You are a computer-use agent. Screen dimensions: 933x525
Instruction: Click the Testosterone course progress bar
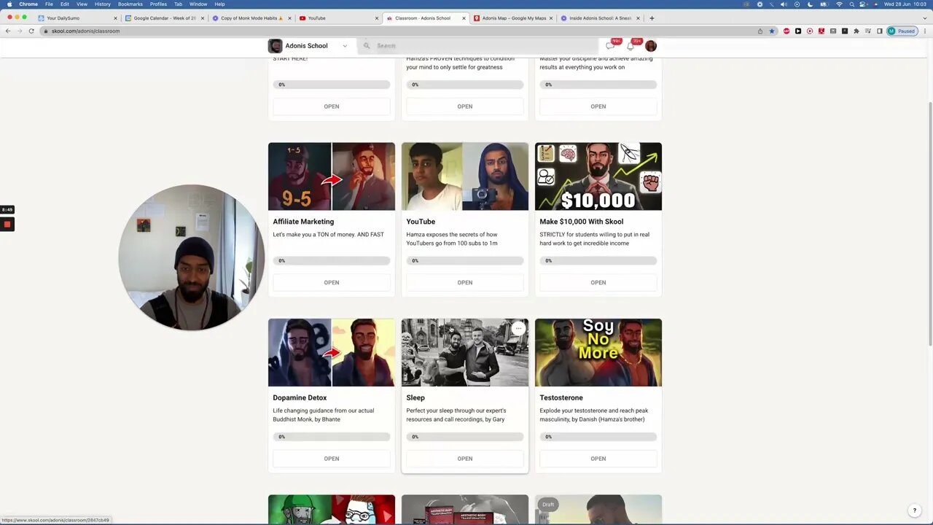(598, 437)
